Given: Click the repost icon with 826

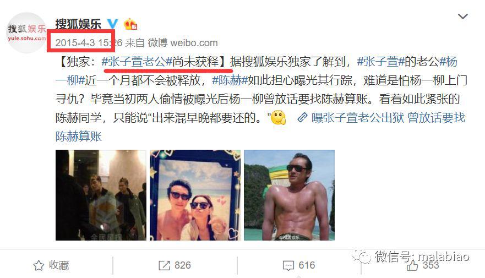Looking at the screenshot, I should click(x=175, y=265).
